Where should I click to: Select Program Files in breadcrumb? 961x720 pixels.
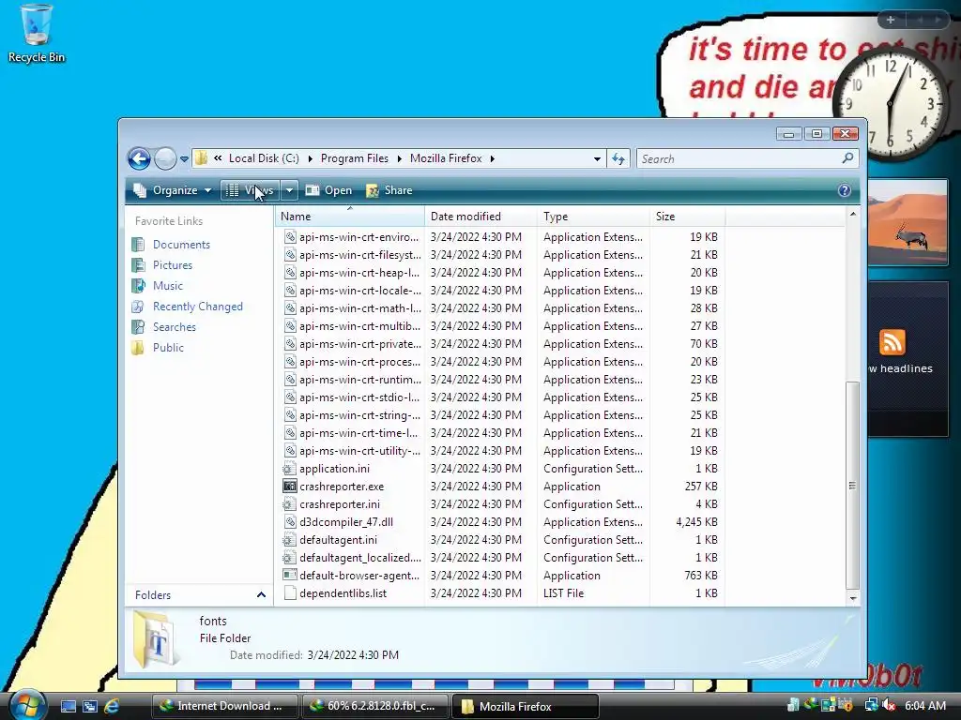coord(354,158)
